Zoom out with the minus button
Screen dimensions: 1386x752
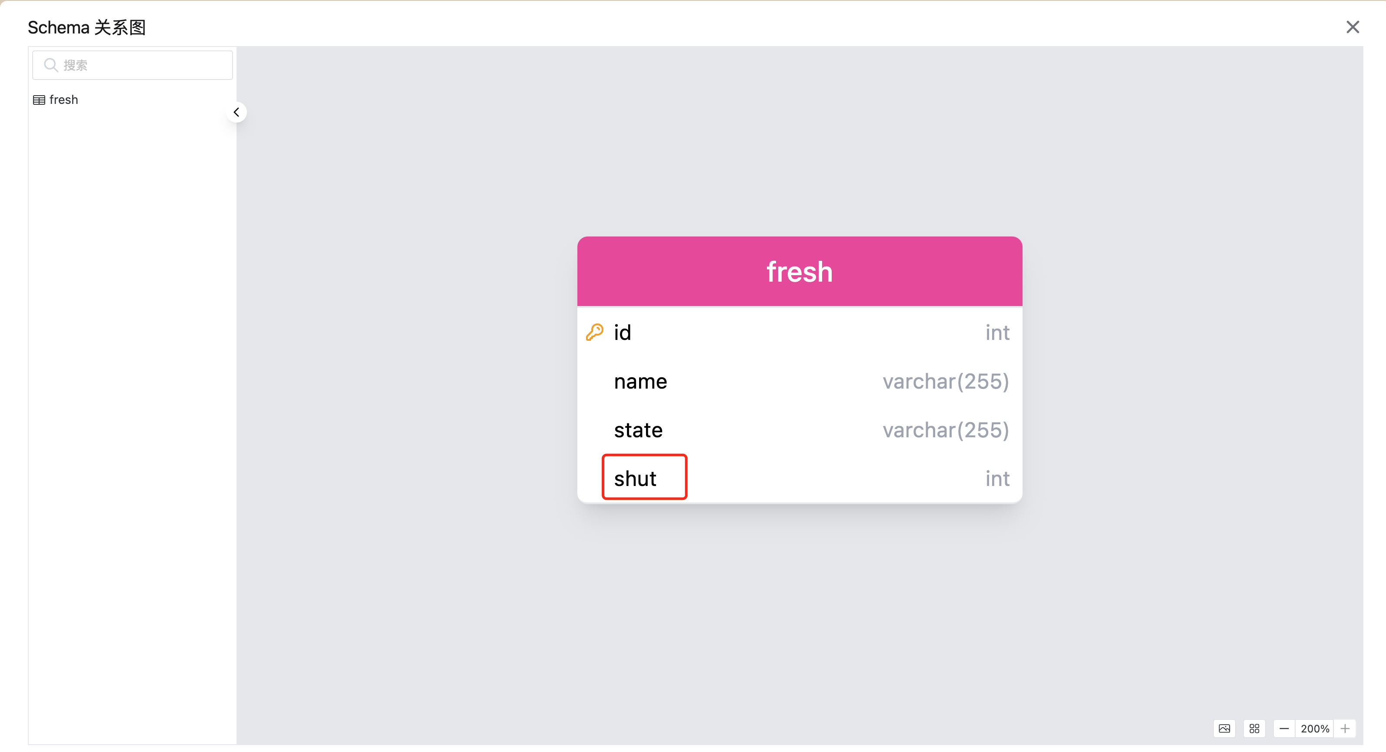1284,729
